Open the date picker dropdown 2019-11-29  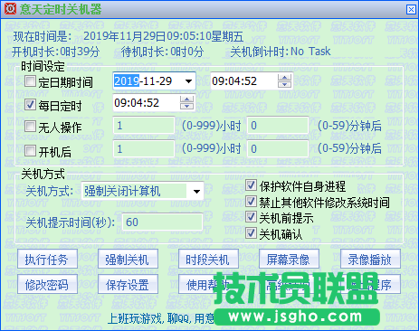click(188, 81)
